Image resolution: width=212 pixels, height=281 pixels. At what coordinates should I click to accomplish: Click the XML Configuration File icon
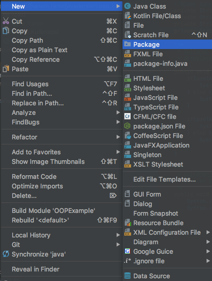[127, 232]
